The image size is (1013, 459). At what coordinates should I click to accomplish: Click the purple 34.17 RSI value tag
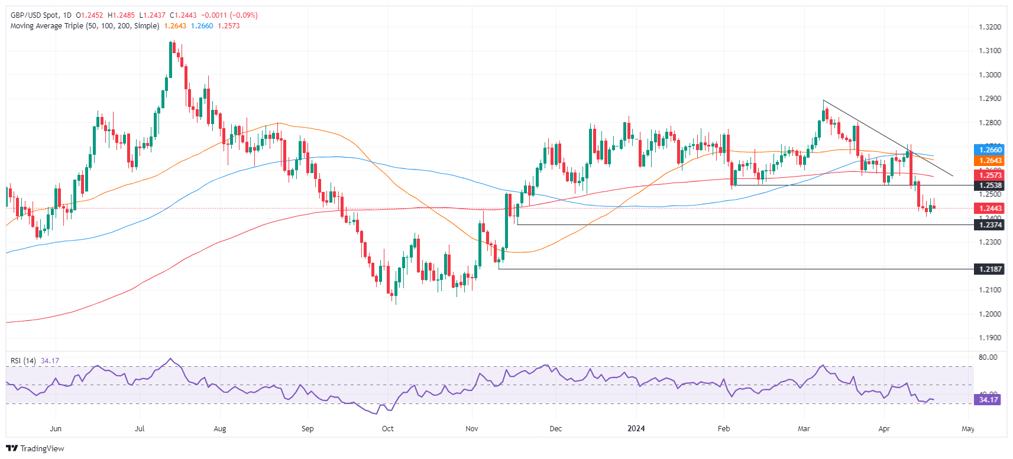pyautogui.click(x=989, y=400)
